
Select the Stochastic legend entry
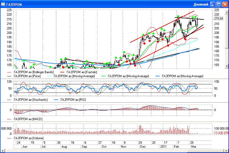pyautogui.click(x=27, y=100)
